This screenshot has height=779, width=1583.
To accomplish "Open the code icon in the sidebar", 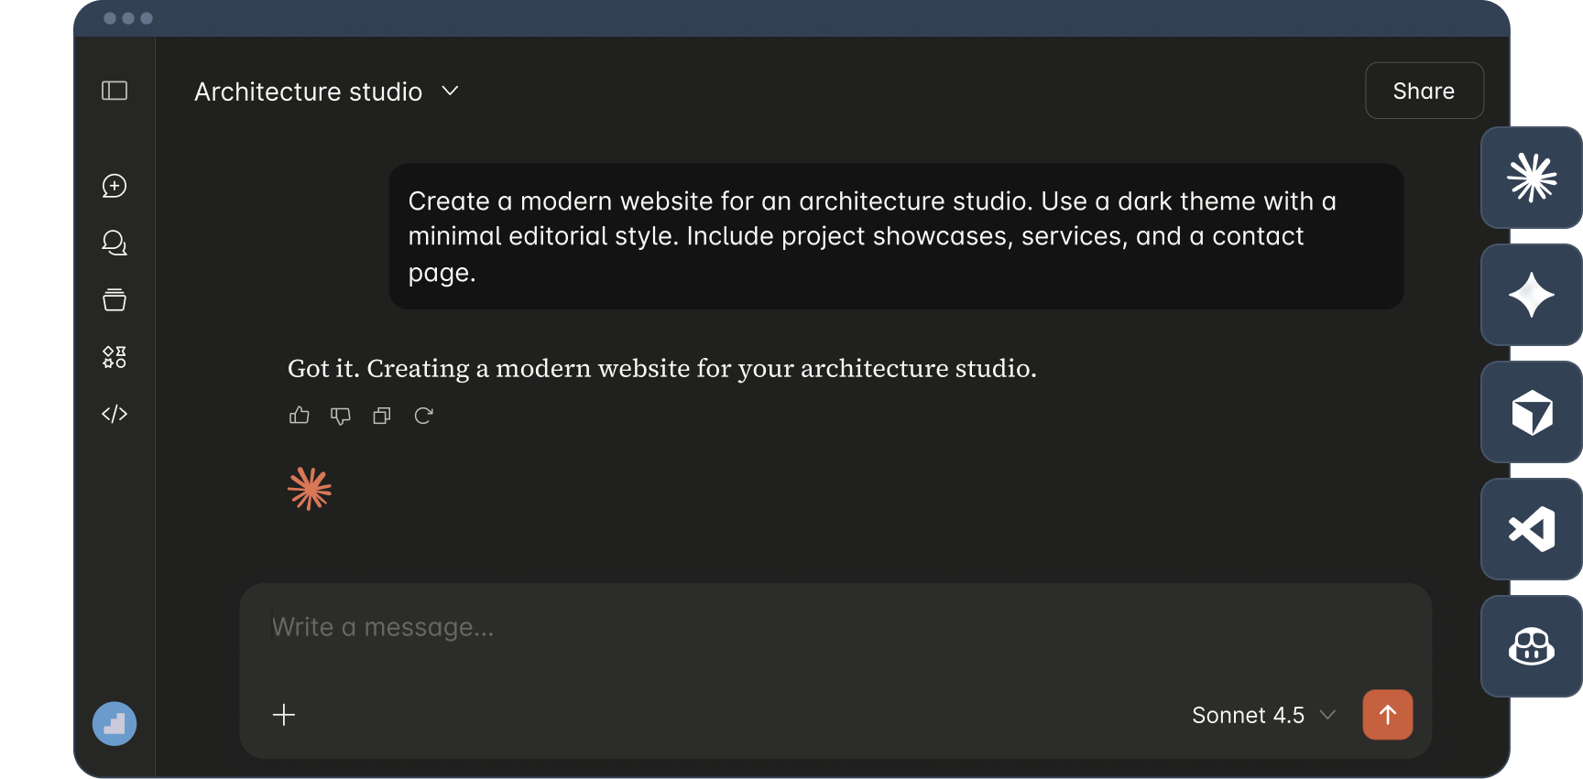I will [x=115, y=414].
